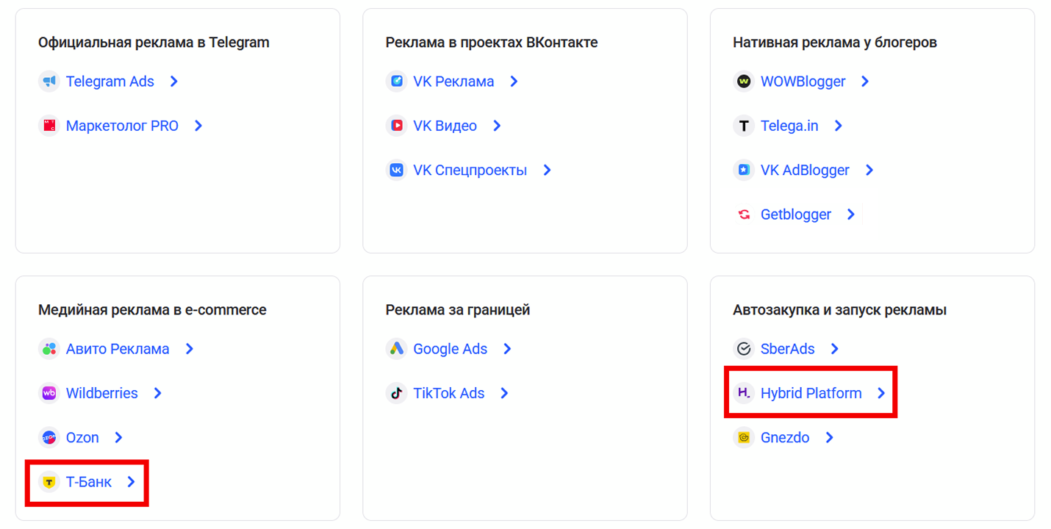Click the chevron after Gnezdo
This screenshot has height=529, width=1051.
(x=829, y=437)
